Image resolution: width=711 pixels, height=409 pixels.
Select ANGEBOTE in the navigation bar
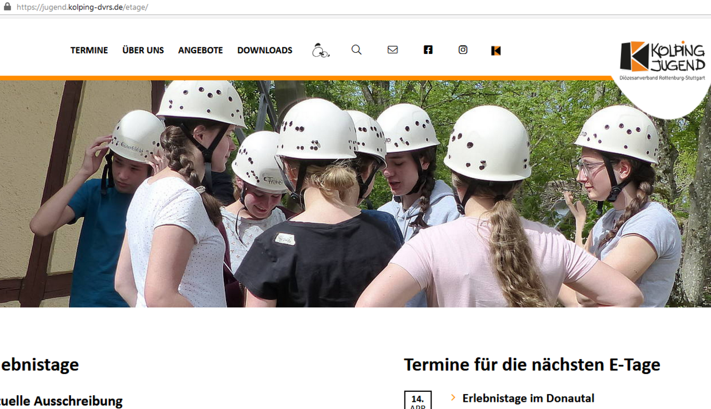pos(200,50)
